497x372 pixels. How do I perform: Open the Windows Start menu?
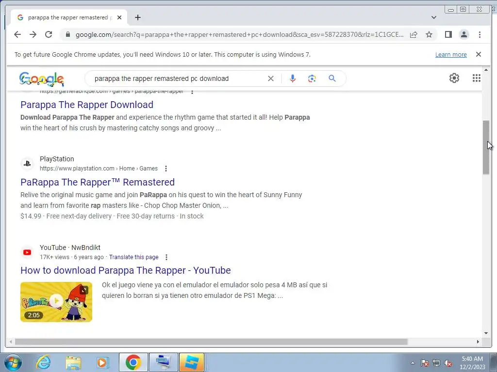13,362
